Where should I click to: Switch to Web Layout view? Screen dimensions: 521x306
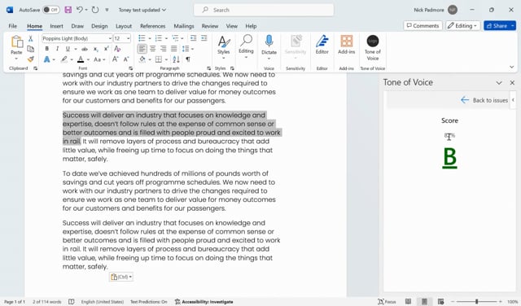pos(440,302)
